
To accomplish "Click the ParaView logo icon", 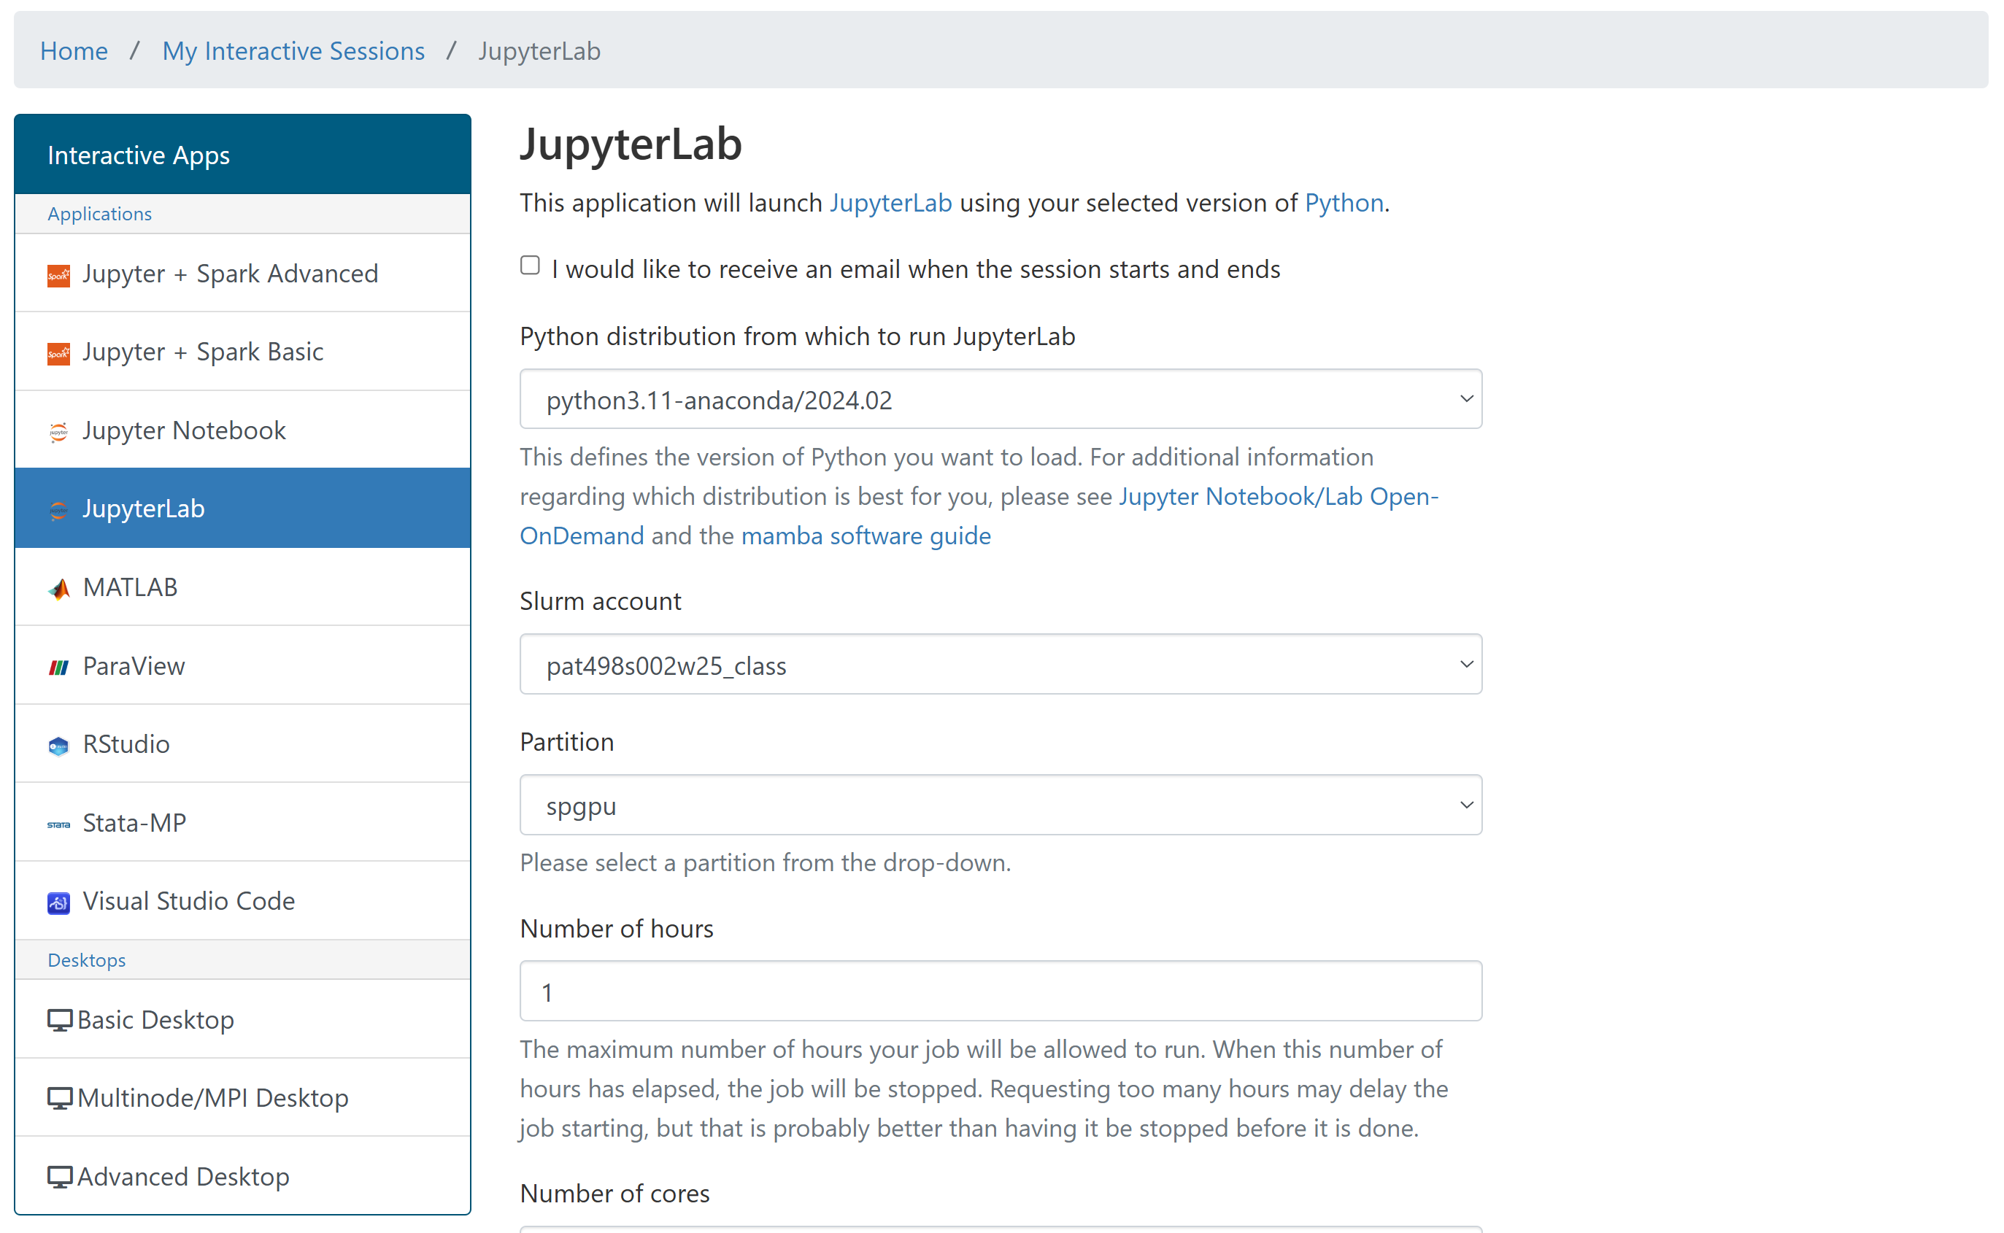I will 58,667.
